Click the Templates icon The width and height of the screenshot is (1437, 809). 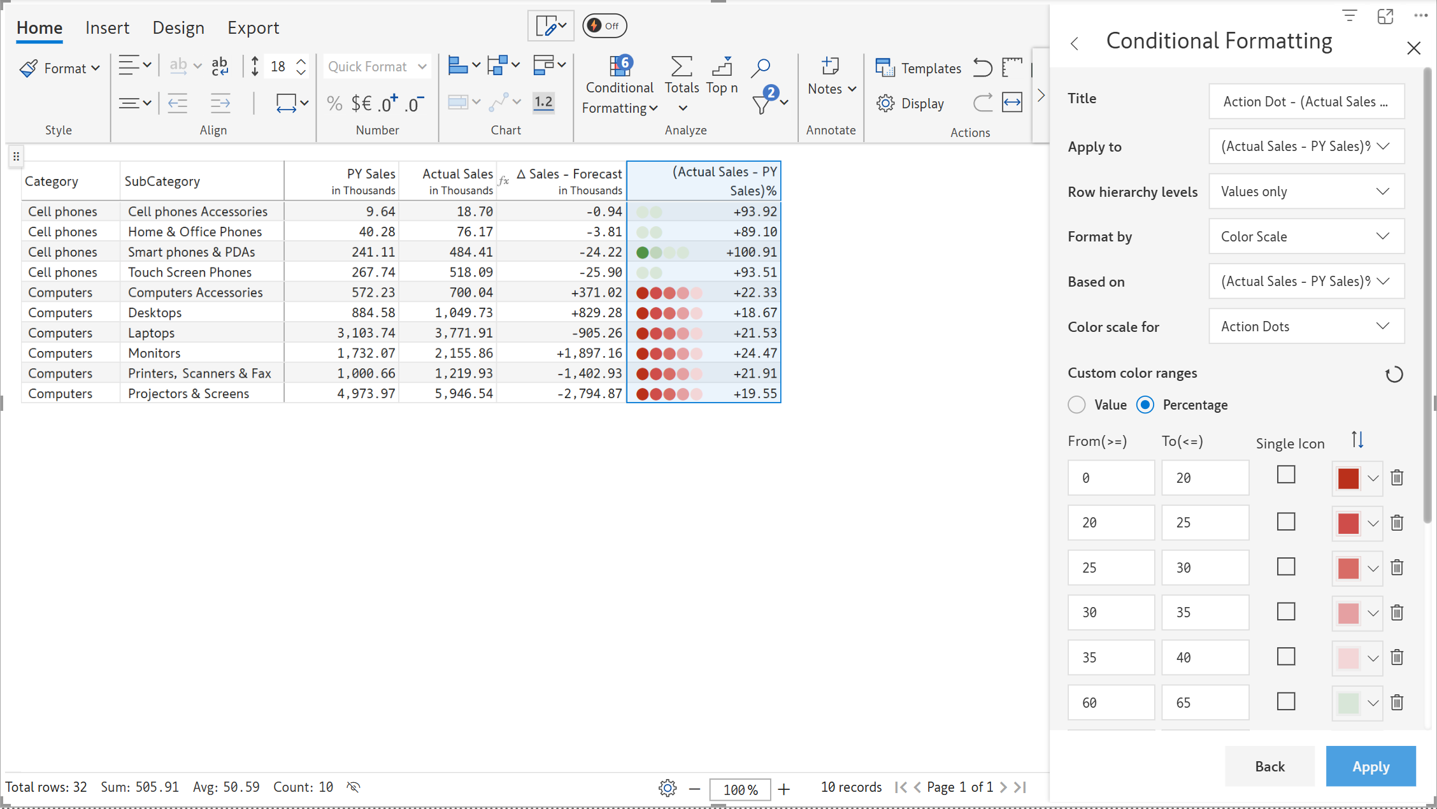click(885, 68)
